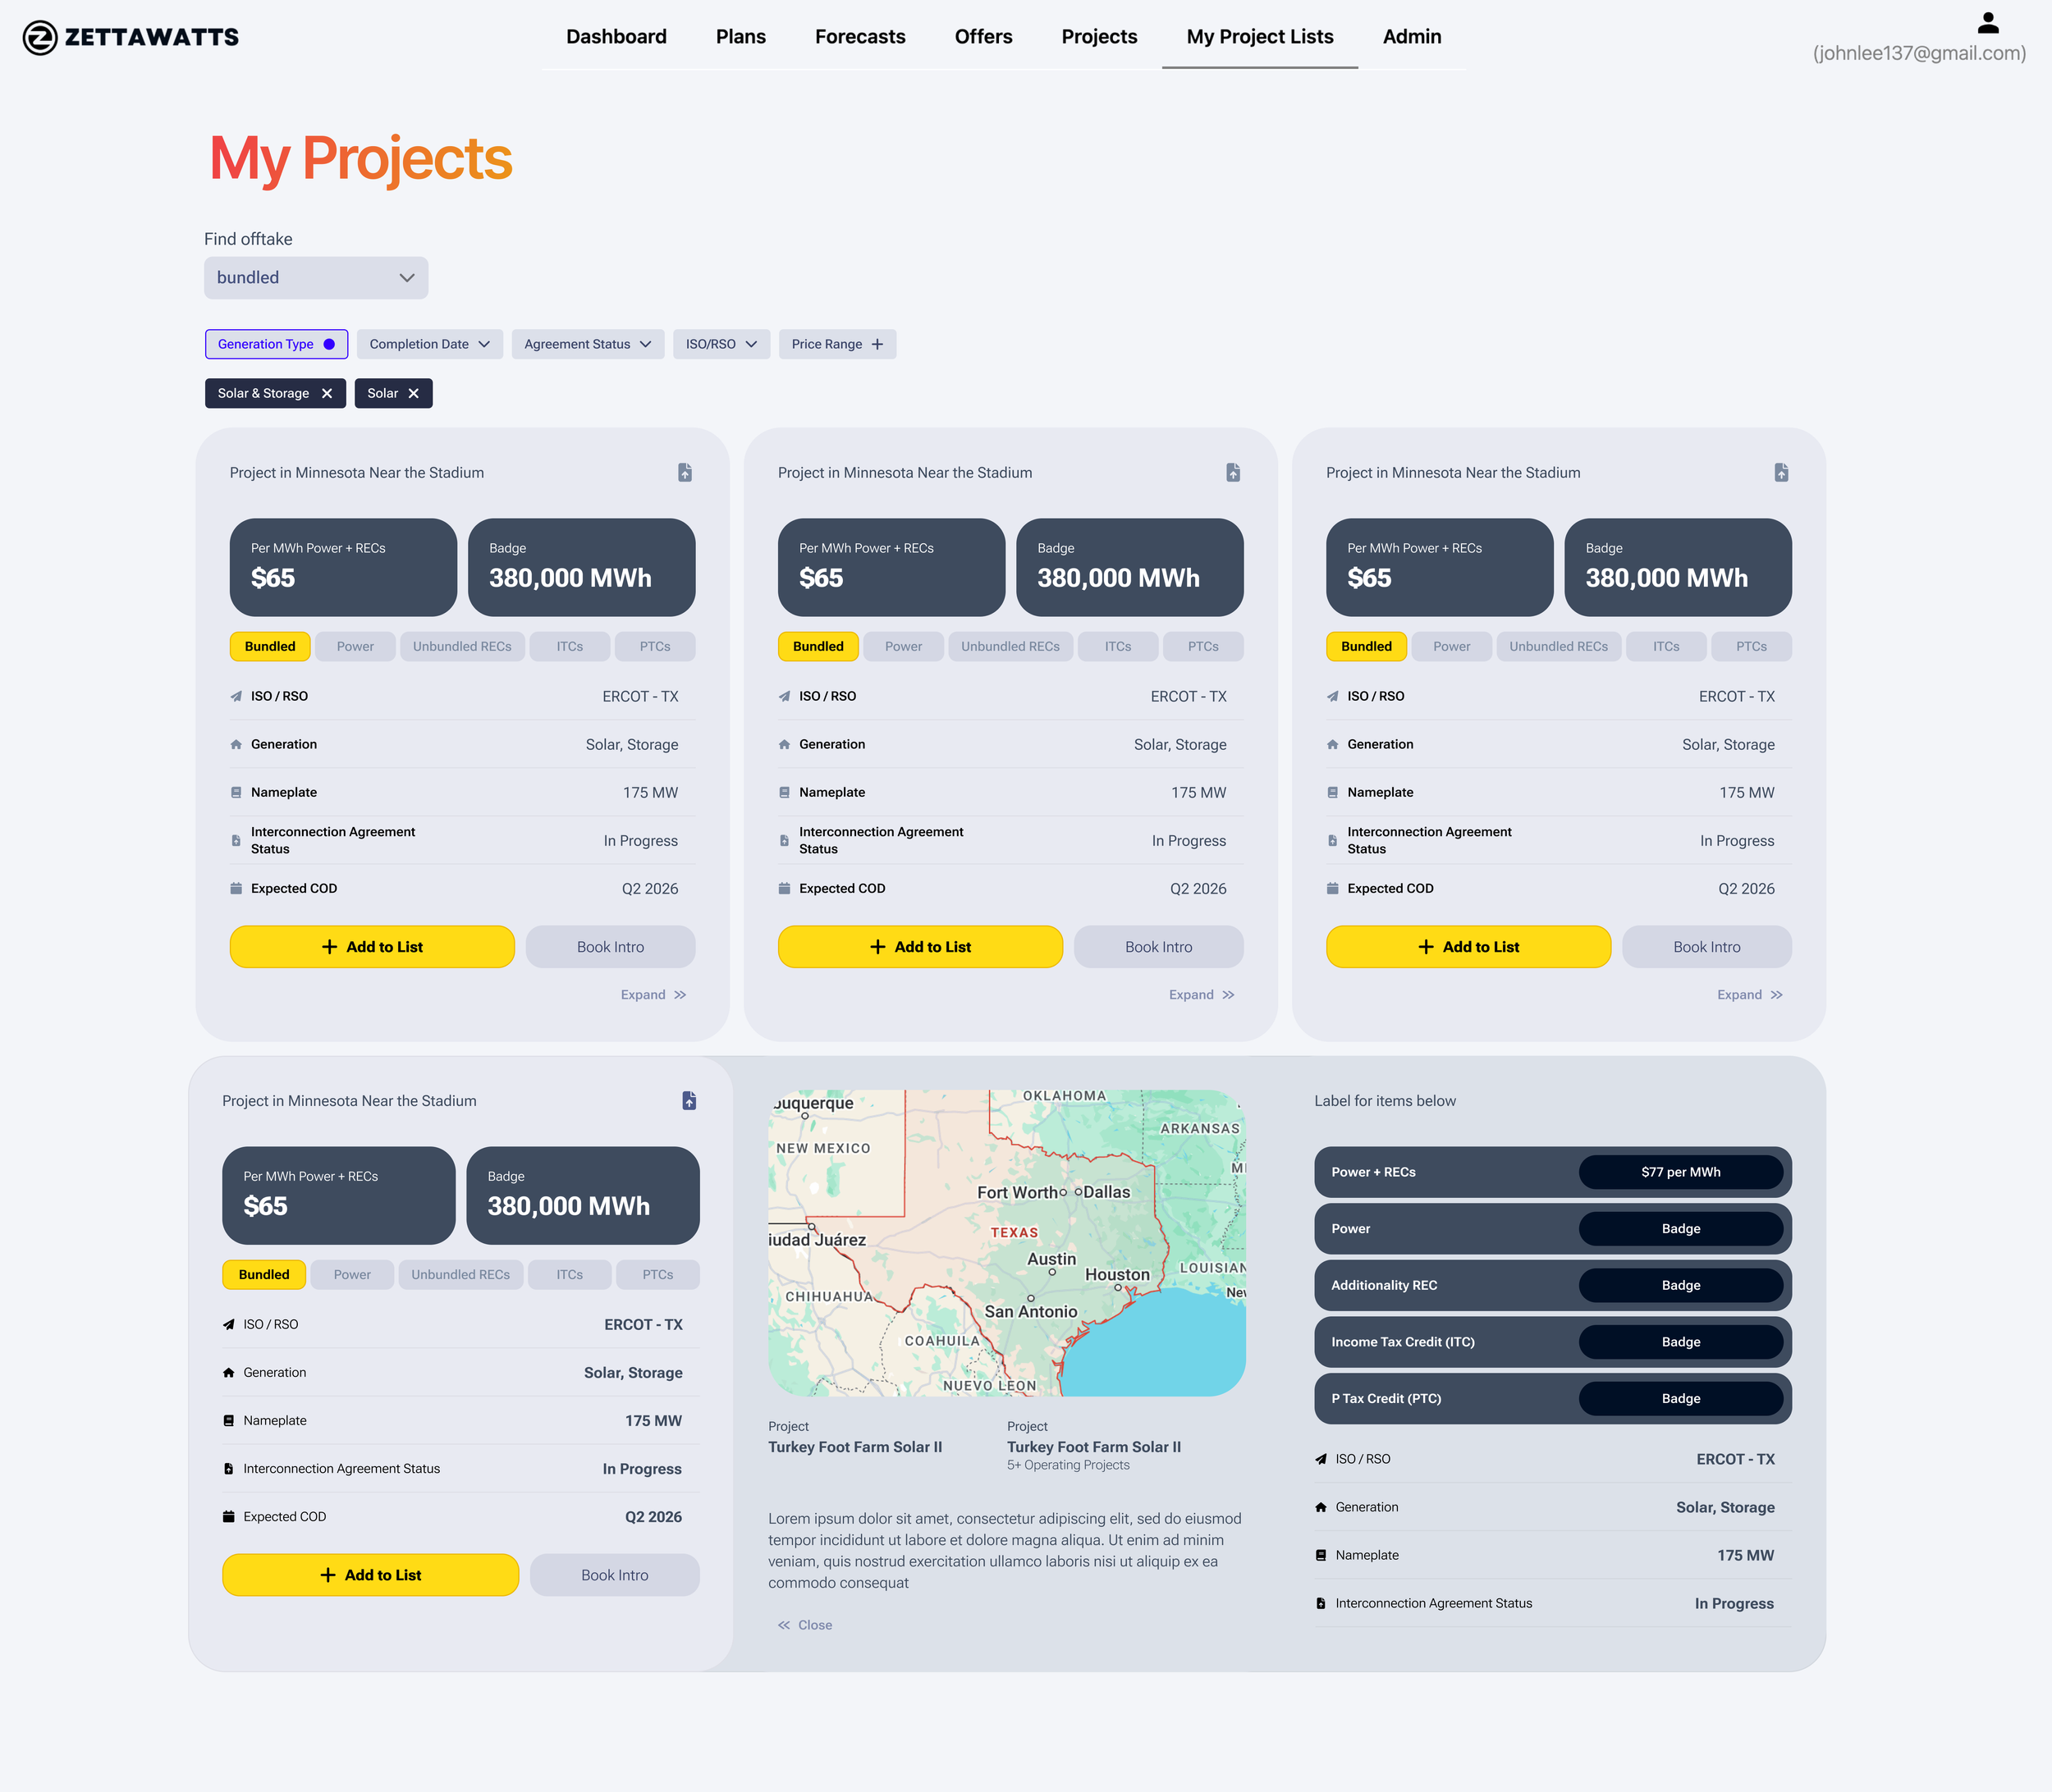This screenshot has height=1792, width=2052.
Task: Open Completion Date filter dropdown
Action: 429,344
